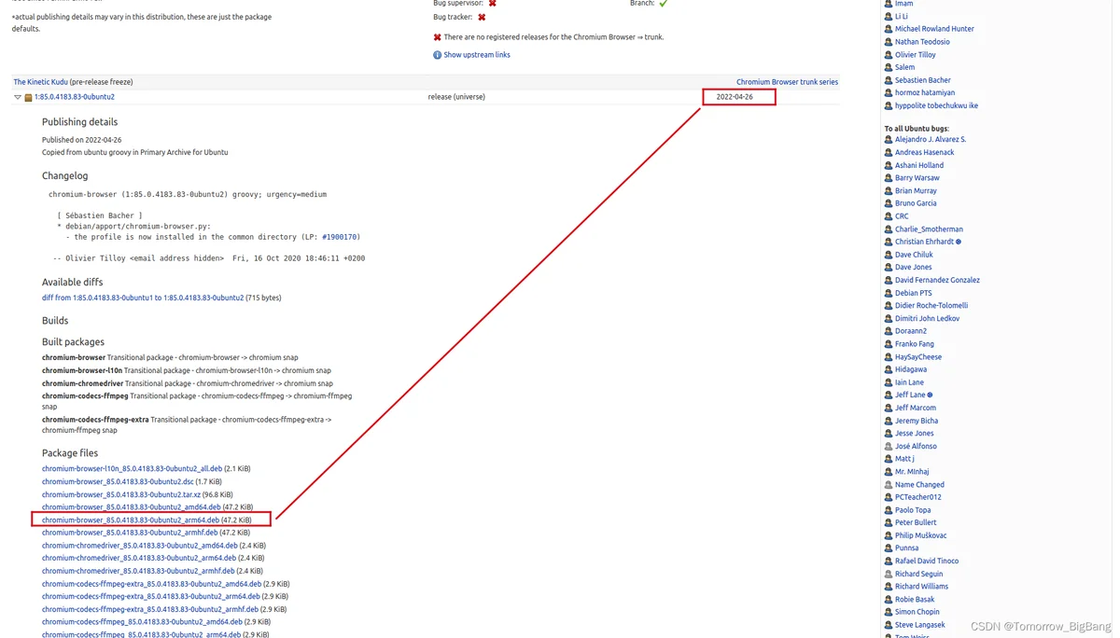Collapse the 1:85.0.4183.83-0ubuntu2 version triangle
The image size is (1120, 638).
point(18,97)
